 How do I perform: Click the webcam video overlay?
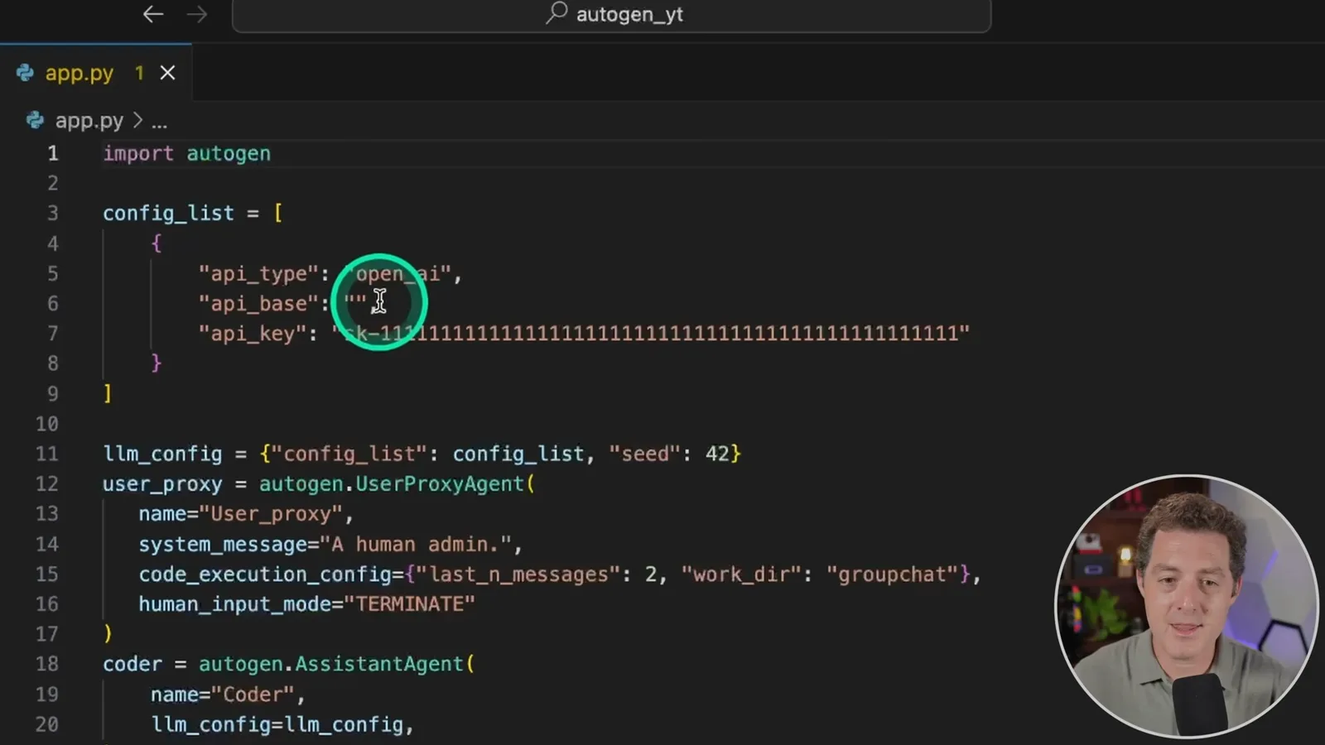tap(1187, 606)
